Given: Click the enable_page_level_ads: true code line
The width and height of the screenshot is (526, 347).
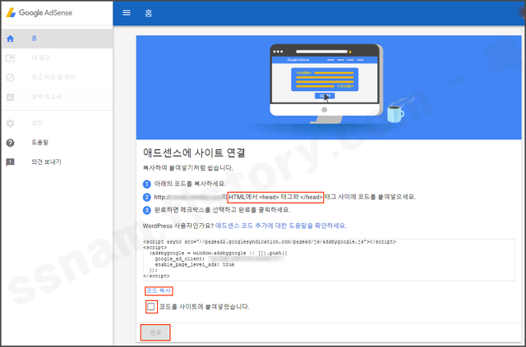Looking at the screenshot, I should 195,265.
